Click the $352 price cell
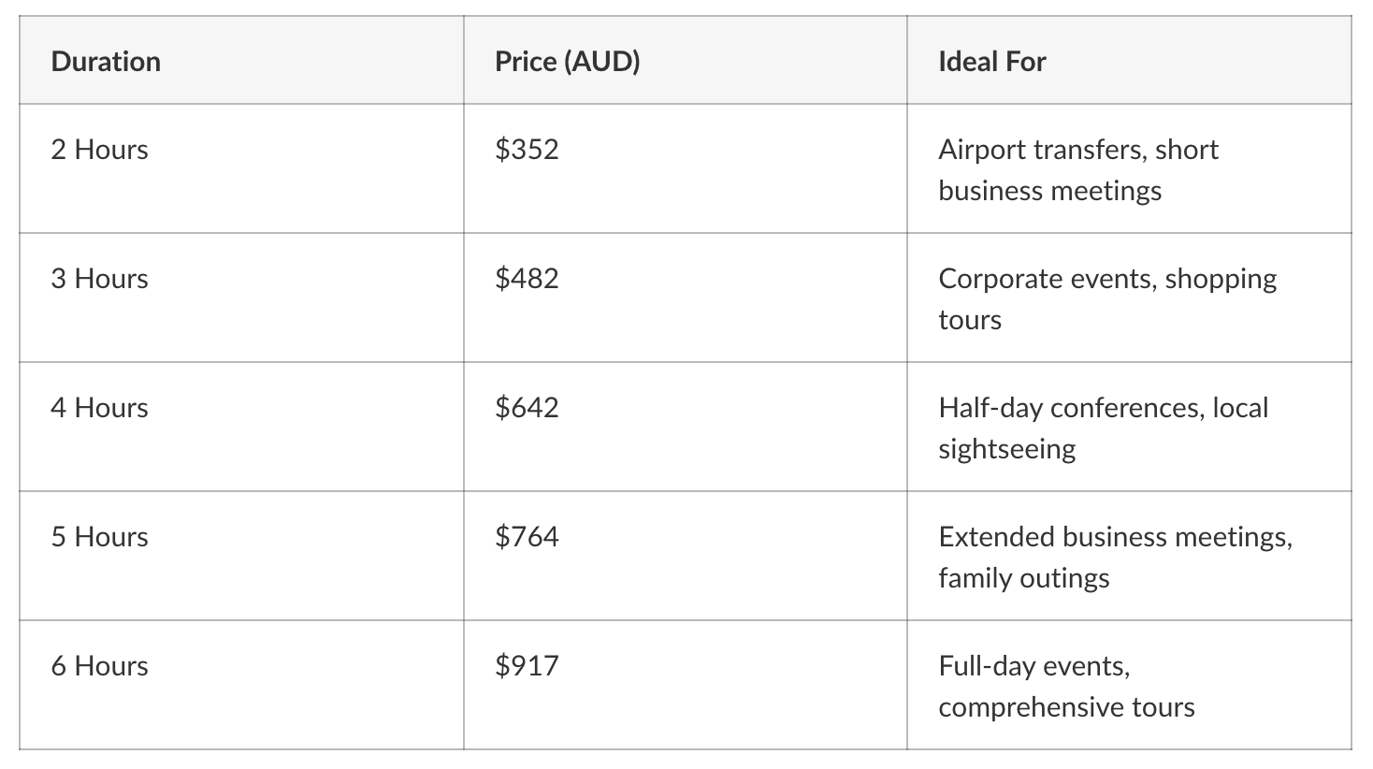The height and width of the screenshot is (769, 1373). tap(685, 168)
